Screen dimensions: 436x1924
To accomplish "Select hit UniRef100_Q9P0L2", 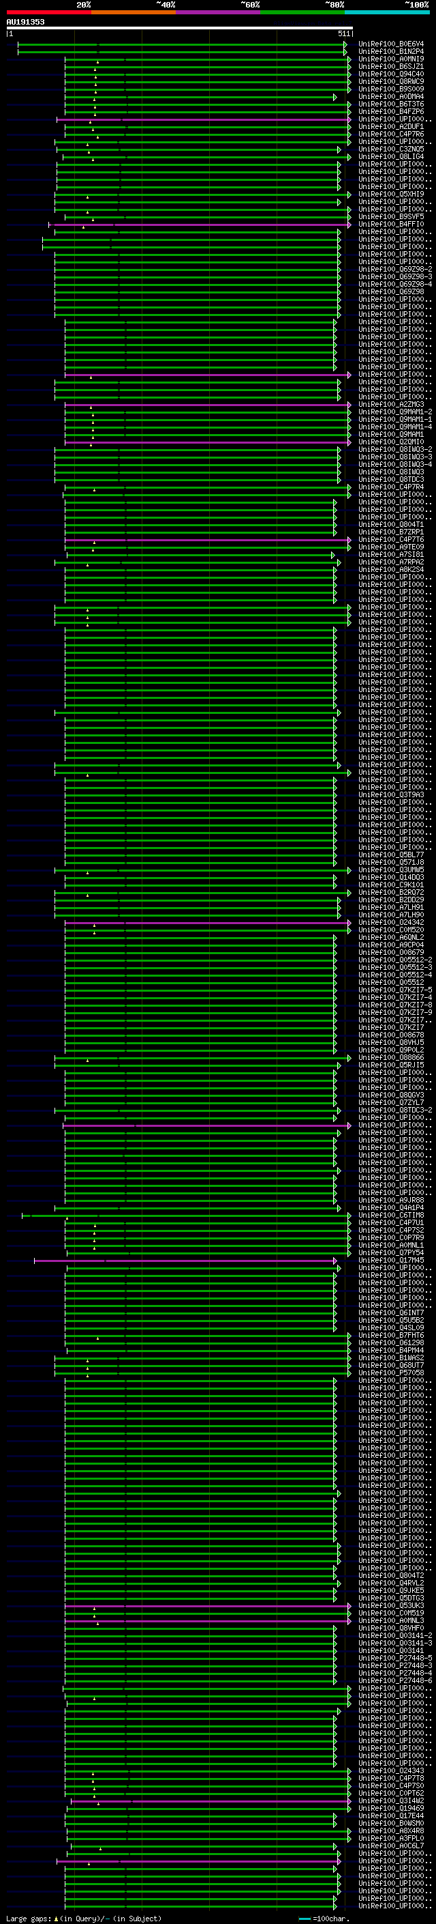I will [x=391, y=1050].
